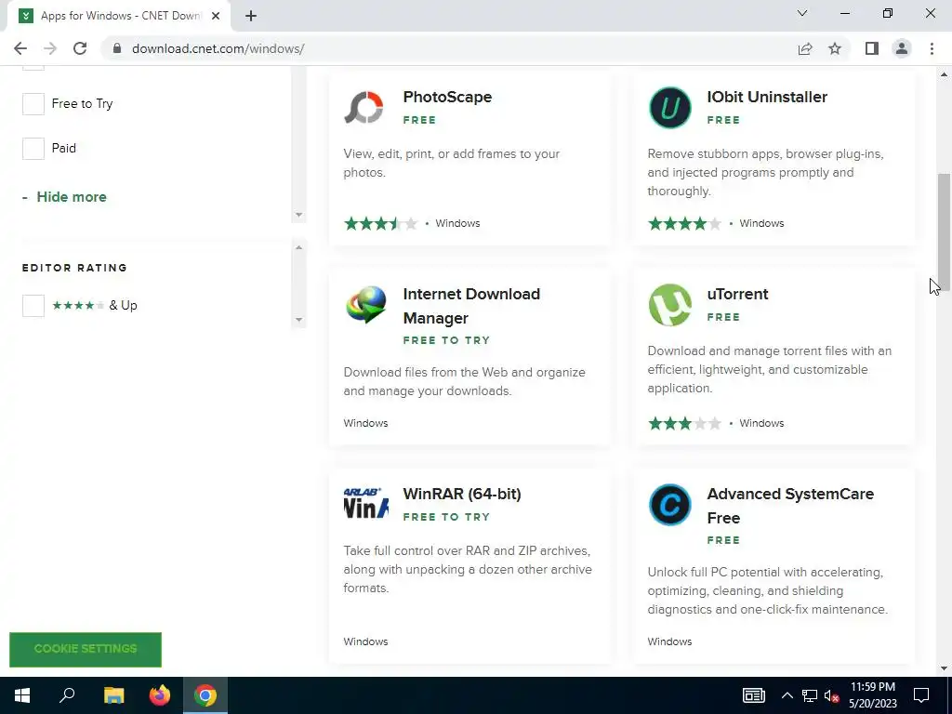Click the page scrollbar up arrow
The width and height of the screenshot is (952, 714).
coord(944,74)
